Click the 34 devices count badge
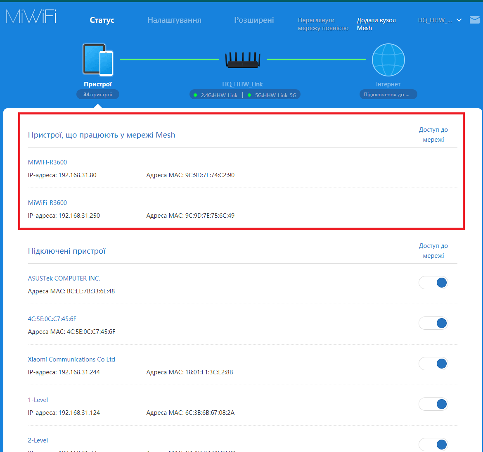The image size is (483, 452). pos(98,94)
